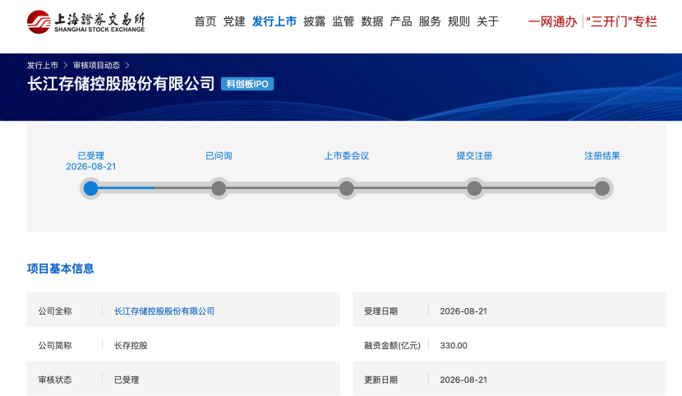Select the 发行上市 navigation item
The height and width of the screenshot is (396, 682).
[x=274, y=21]
